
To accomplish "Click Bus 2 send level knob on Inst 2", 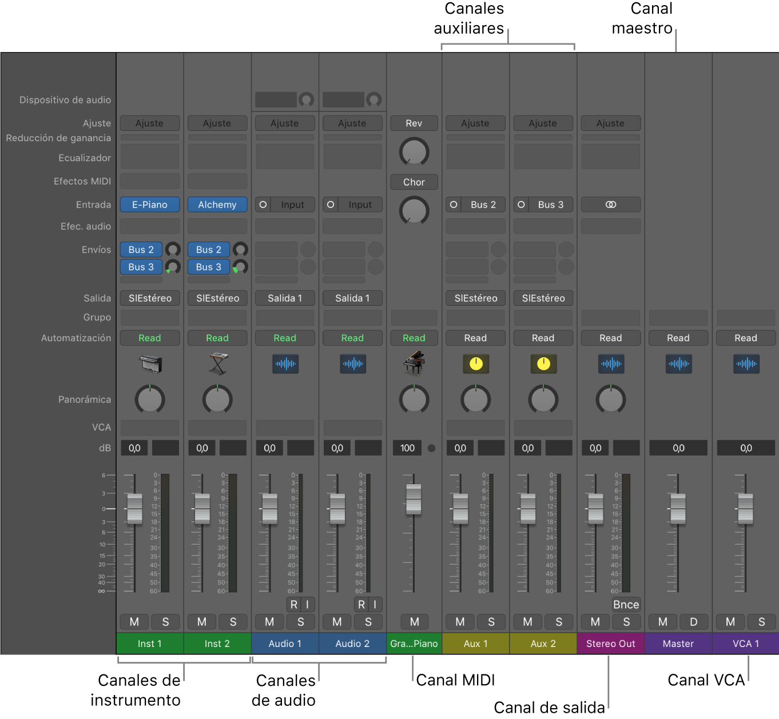I will coord(240,250).
